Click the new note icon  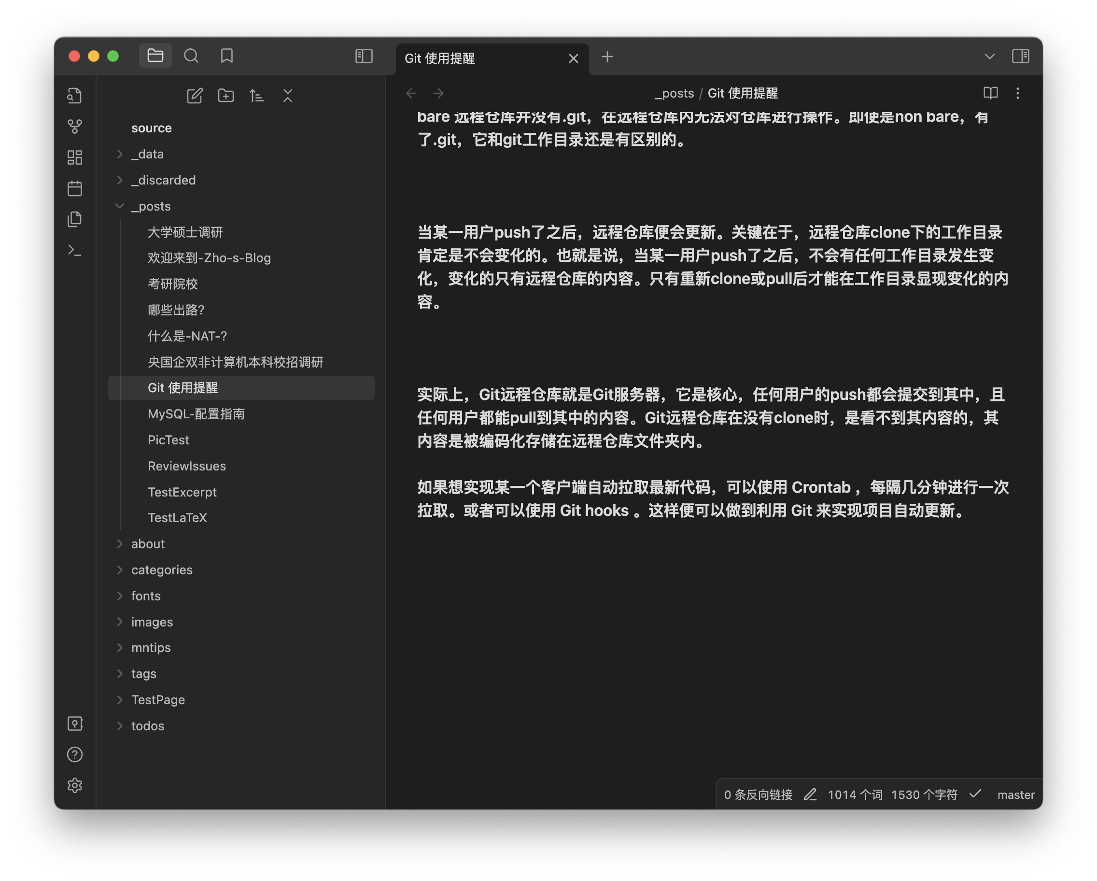195,96
